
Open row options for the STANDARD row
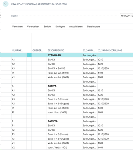[29, 55]
